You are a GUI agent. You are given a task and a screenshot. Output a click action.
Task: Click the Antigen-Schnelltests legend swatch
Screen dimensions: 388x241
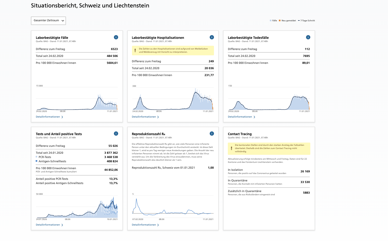point(37,161)
